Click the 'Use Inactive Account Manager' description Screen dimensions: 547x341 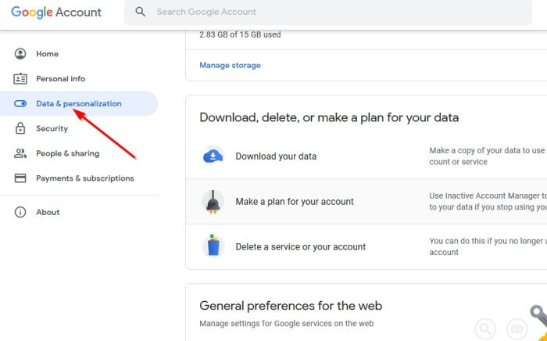click(488, 201)
